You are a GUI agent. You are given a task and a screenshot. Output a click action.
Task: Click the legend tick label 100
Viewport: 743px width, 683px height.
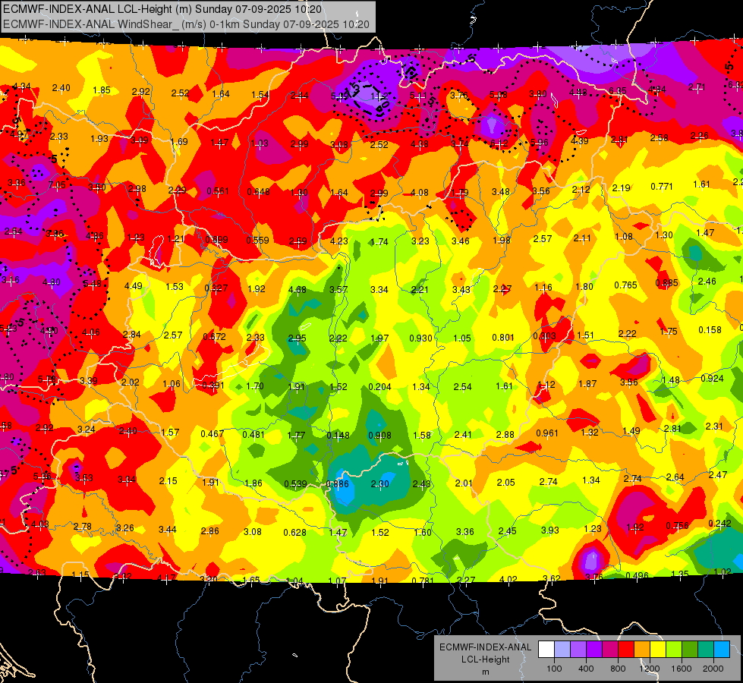click(555, 669)
